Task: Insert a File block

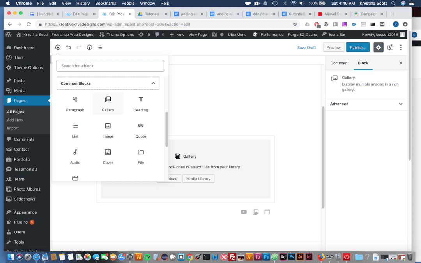Action: tap(141, 157)
